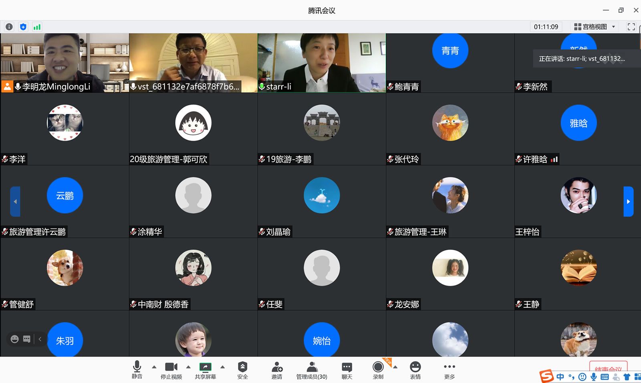The image size is (641, 383).
Task: Collapse the floating reaction bar chevron
Action: pyautogui.click(x=40, y=339)
